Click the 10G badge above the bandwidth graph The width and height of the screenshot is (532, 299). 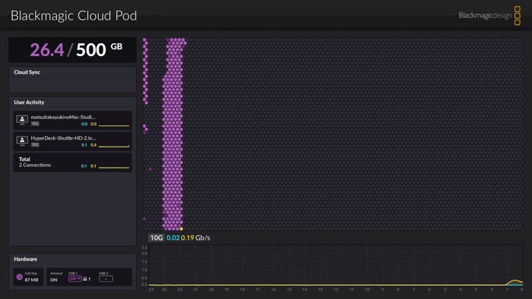(x=156, y=238)
